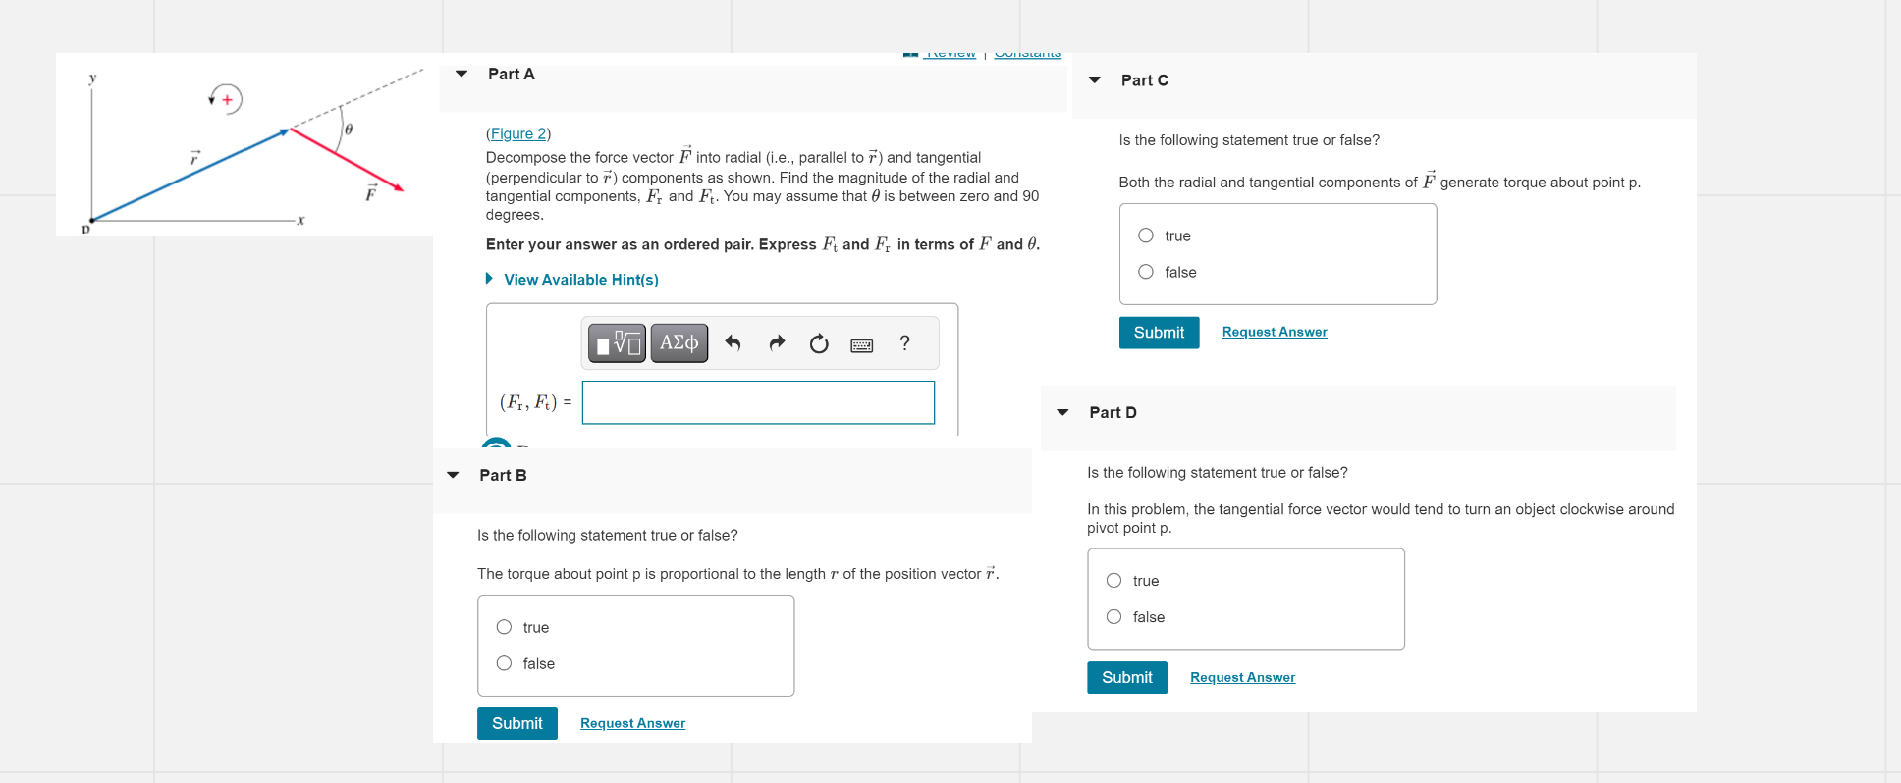Submit the Part C answer
Image resolution: width=1901 pixels, height=783 pixels.
tap(1159, 333)
